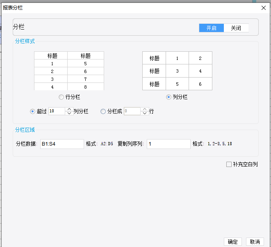271x247 pixels.
Task: Increase the 超过 column count value
Action: 69,109
